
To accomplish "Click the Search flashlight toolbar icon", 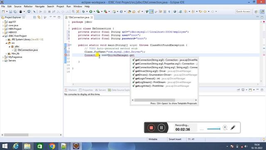I will 139,12.
